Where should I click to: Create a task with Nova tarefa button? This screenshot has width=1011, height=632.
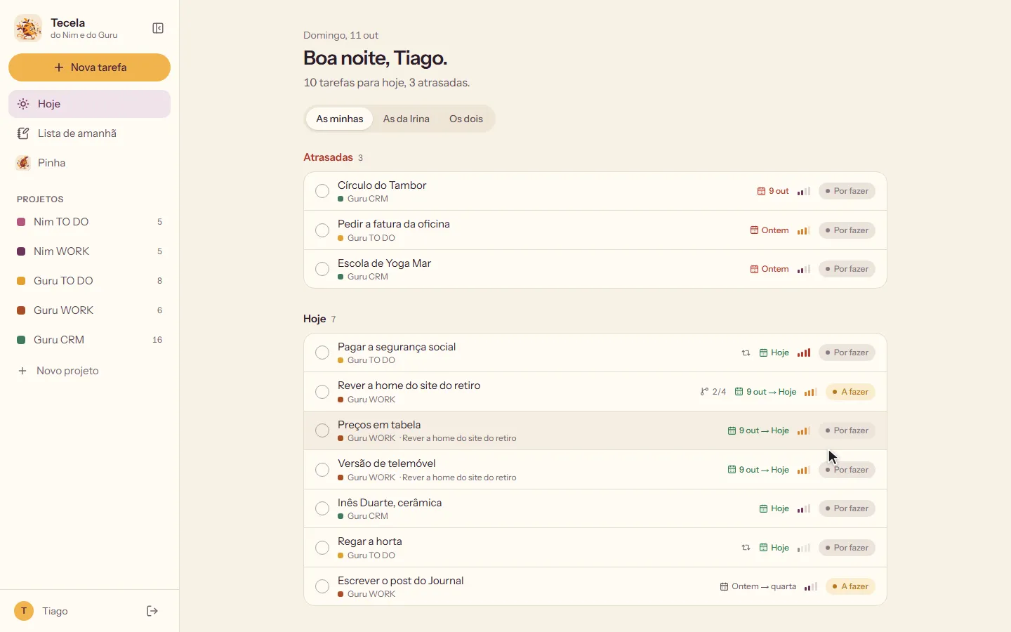[x=90, y=67]
